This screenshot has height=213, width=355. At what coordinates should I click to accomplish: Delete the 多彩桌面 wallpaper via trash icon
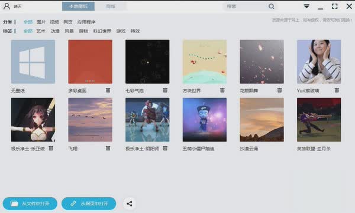[108, 90]
